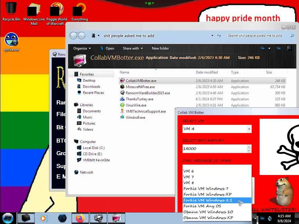Click New folder in the toolbar

[160, 48]
